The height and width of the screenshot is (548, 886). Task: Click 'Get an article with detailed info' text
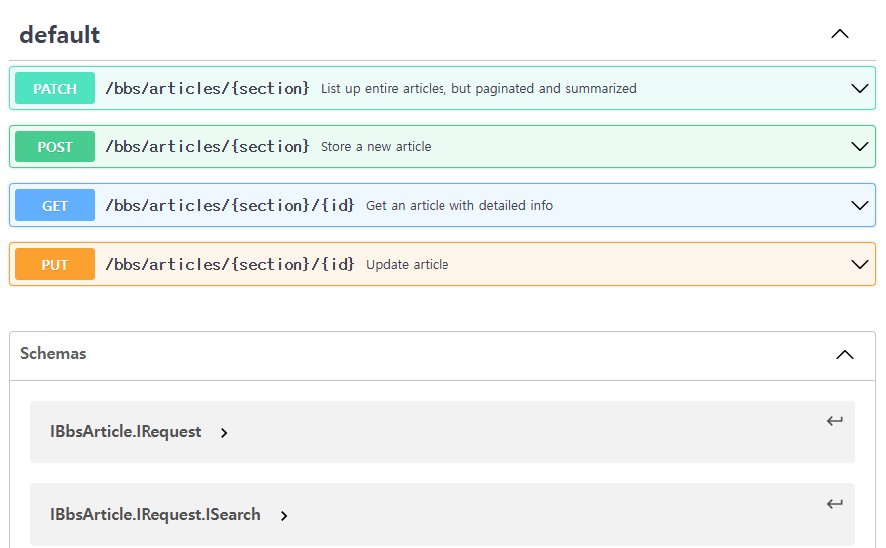458,206
